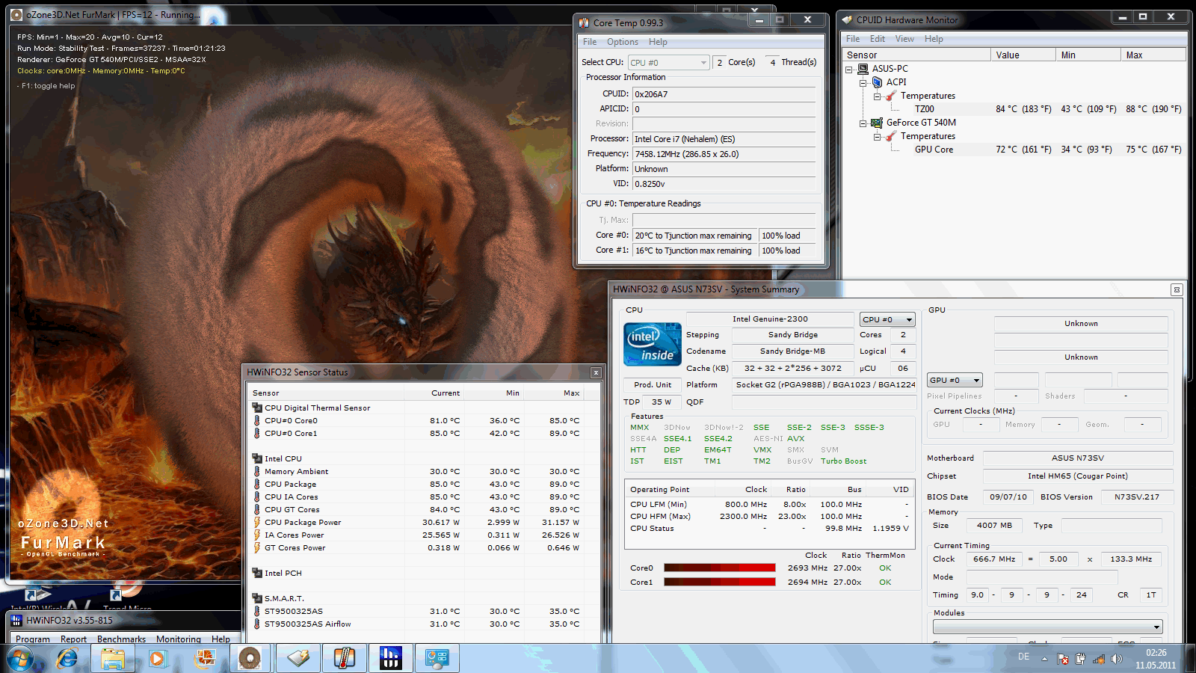
Task: Select CPU#0 Core0 sensor row
Action: [424, 421]
